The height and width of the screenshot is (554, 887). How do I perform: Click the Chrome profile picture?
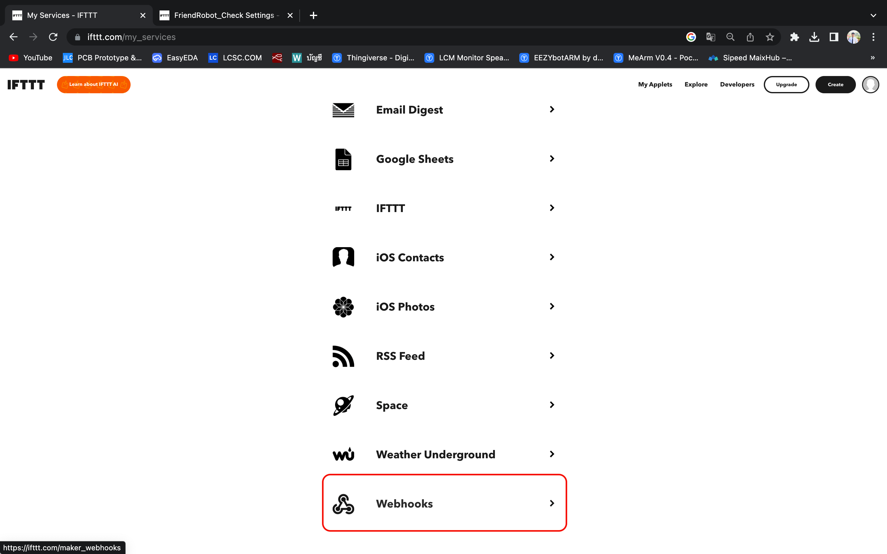click(x=854, y=37)
